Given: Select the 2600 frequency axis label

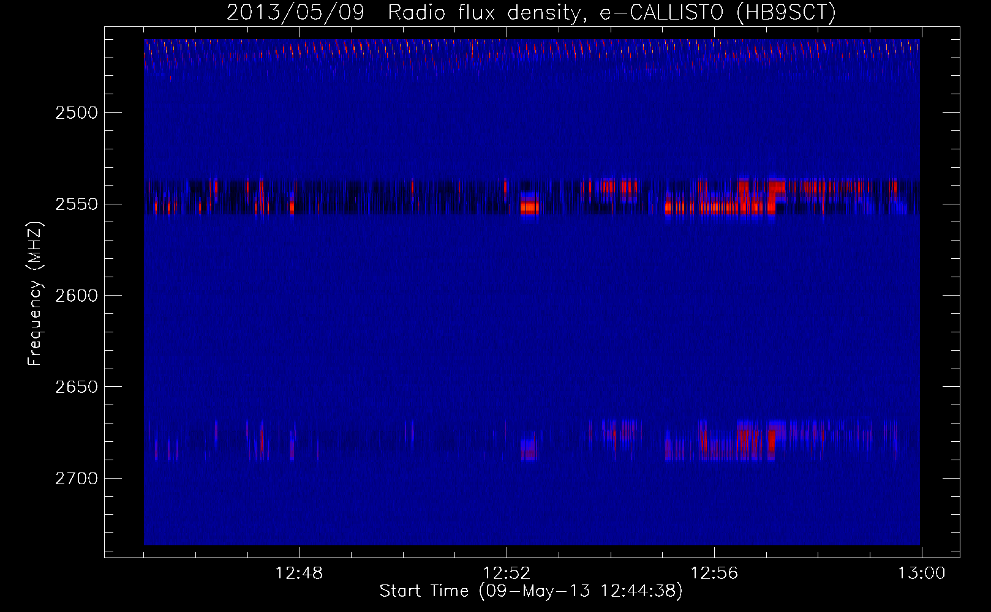Looking at the screenshot, I should (77, 296).
